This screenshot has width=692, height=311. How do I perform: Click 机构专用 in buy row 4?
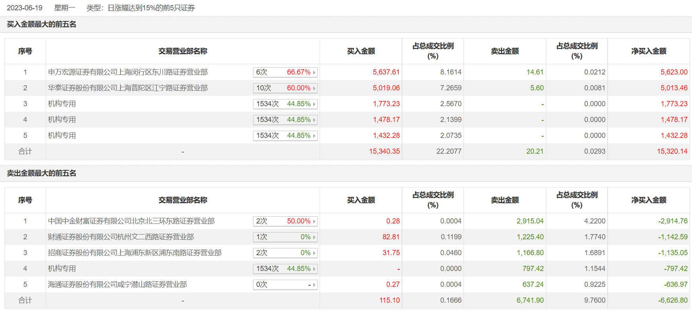(62, 120)
